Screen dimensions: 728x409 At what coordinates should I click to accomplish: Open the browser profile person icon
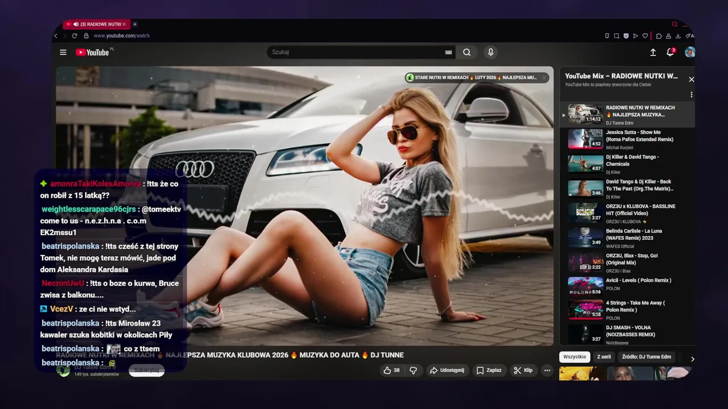[668, 36]
